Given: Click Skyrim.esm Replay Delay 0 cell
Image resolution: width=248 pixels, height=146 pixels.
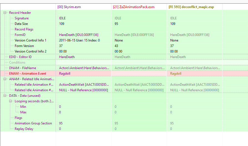Looking at the screenshot, I should pyautogui.click(x=60, y=129).
